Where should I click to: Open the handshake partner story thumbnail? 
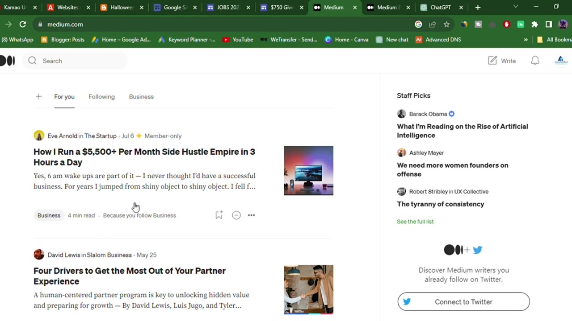tap(308, 290)
